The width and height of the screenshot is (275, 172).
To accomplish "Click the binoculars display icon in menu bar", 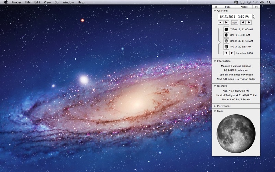I will [242, 2].
